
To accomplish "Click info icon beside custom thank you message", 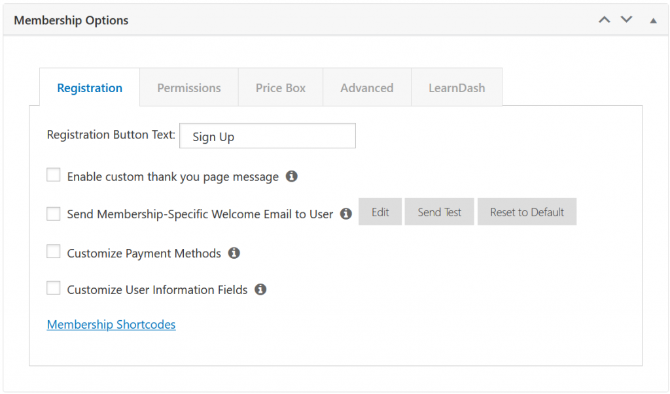I will [292, 176].
